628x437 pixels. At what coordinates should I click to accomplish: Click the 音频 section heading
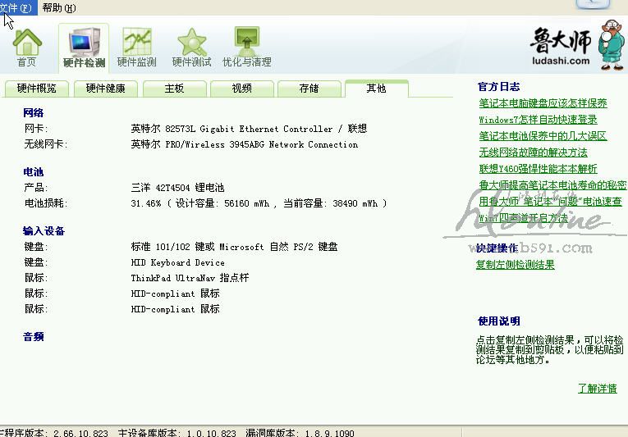[x=34, y=337]
